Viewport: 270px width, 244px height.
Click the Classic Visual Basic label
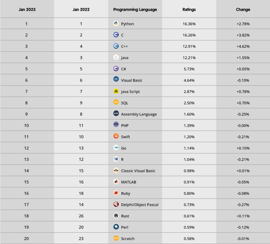tap(138, 171)
